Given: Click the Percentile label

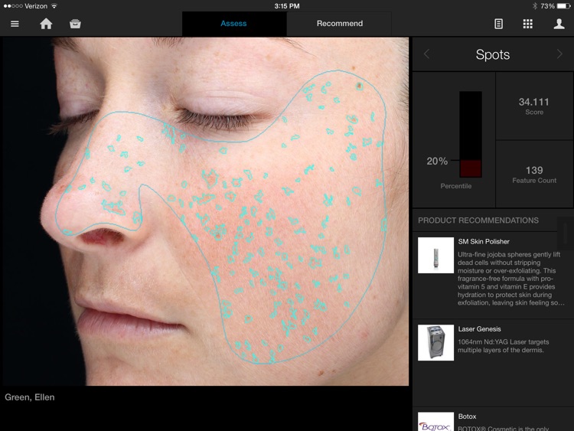Looking at the screenshot, I should point(456,186).
